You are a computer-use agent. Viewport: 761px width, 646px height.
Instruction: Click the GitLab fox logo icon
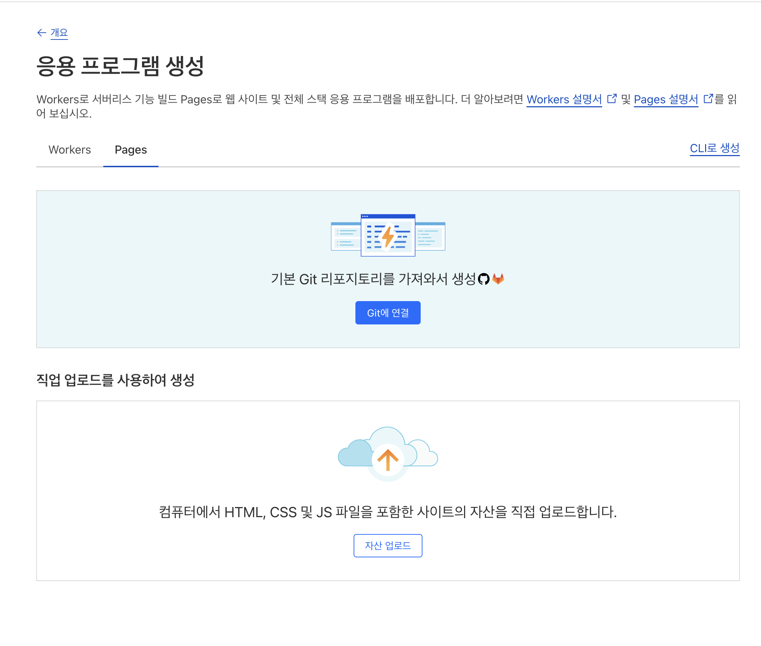tap(498, 279)
